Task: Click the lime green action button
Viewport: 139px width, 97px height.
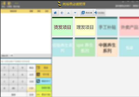Action: 44,88
